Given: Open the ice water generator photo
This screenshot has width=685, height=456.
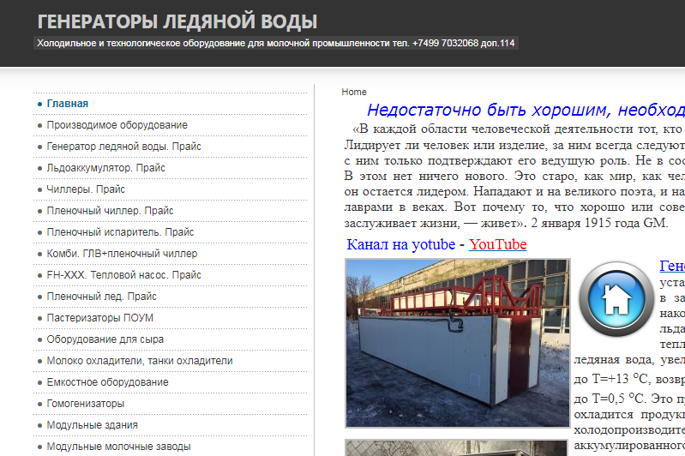Looking at the screenshot, I should [x=458, y=343].
